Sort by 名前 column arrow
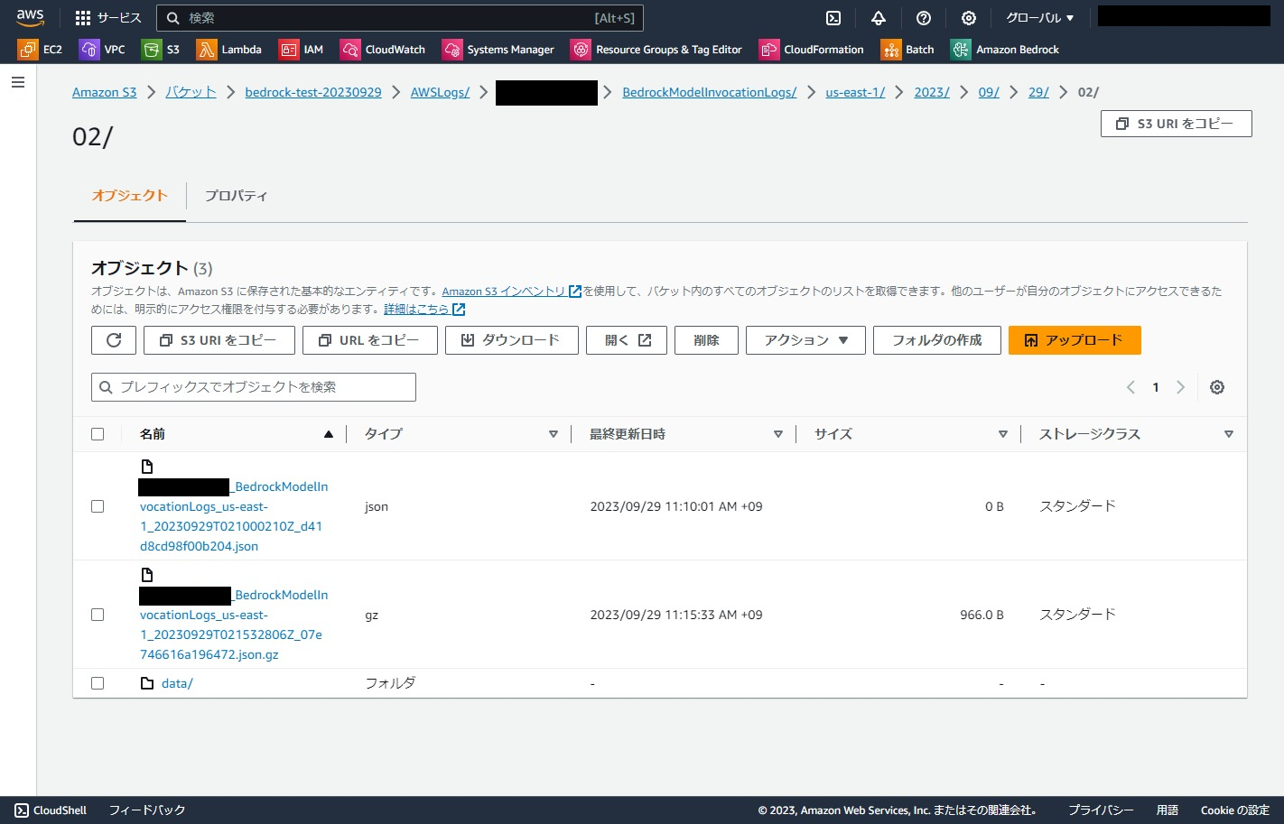 [x=329, y=434]
